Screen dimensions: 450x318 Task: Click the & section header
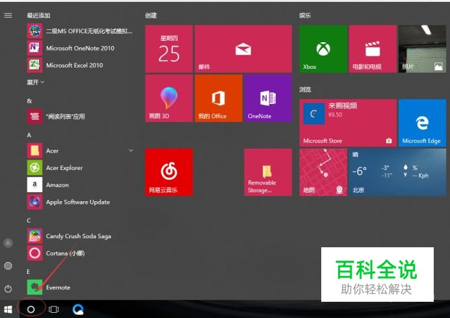click(29, 101)
